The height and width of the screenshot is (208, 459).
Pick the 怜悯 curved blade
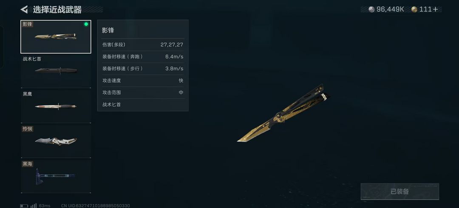tap(56, 141)
